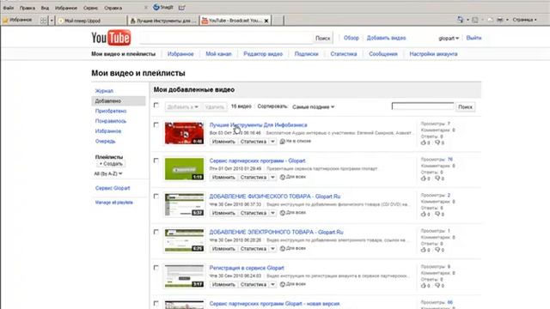Tick checkbox for Сервис партнерских программ - Glopart

156,161
